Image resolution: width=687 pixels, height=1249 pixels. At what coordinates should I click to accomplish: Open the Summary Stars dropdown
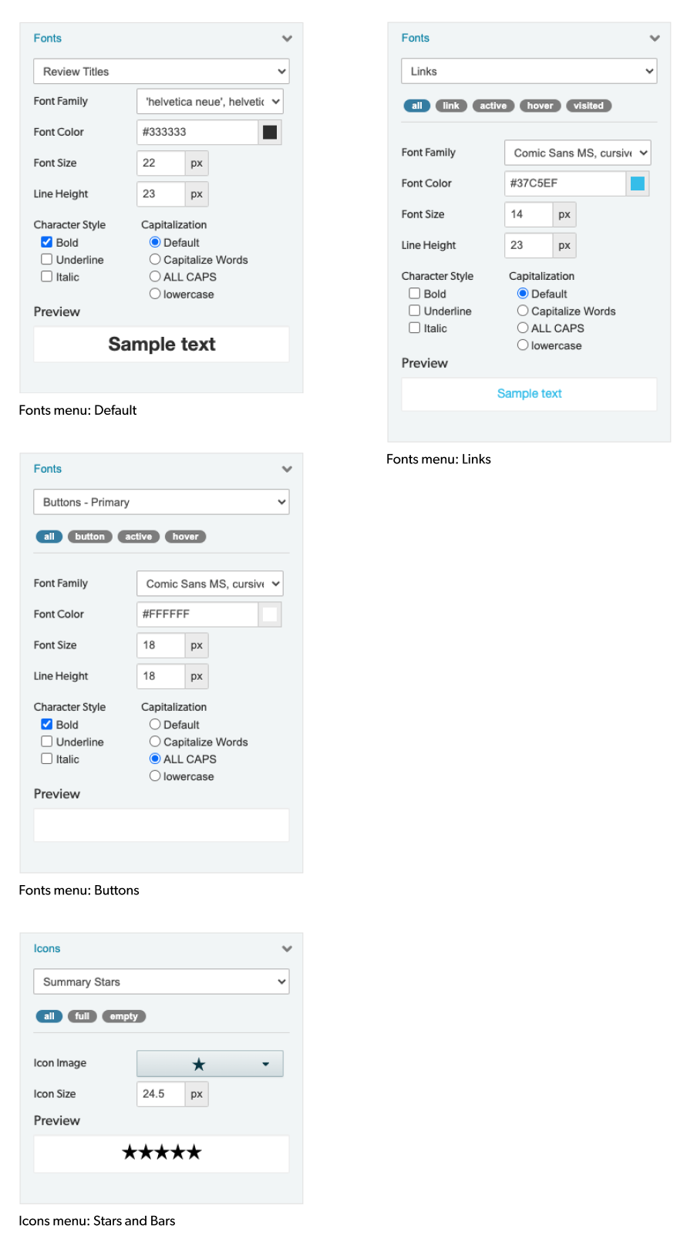[x=161, y=982]
